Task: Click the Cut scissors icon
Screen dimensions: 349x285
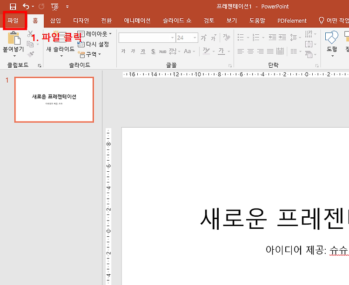Action: [x=30, y=34]
